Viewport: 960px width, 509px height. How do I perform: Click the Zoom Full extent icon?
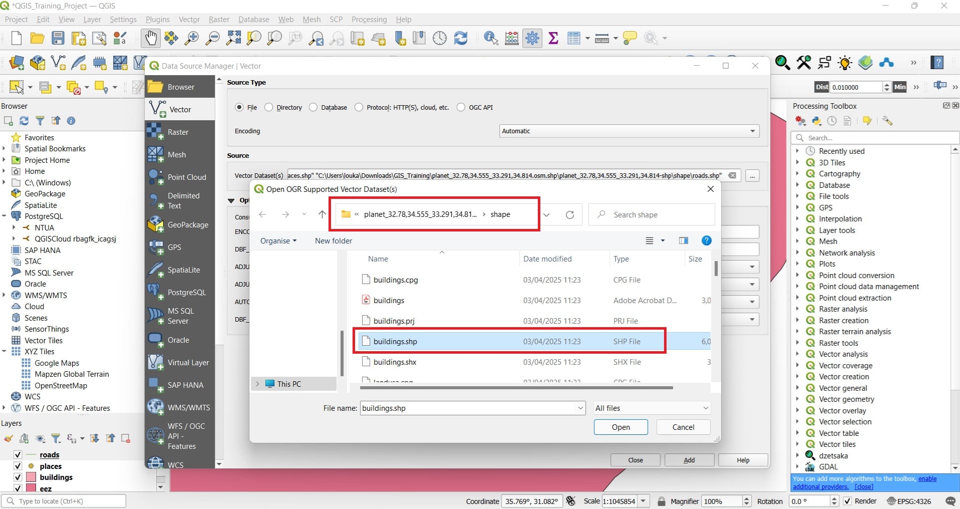point(233,38)
